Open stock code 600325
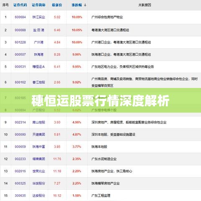 pos(20,183)
